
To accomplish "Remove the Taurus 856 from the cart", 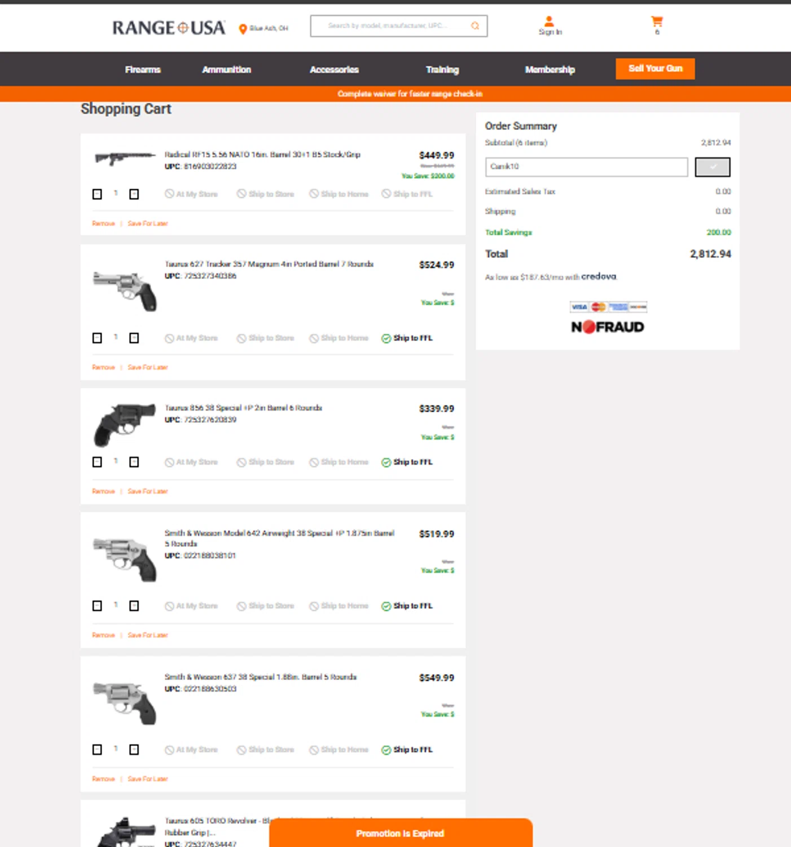I will pyautogui.click(x=103, y=492).
